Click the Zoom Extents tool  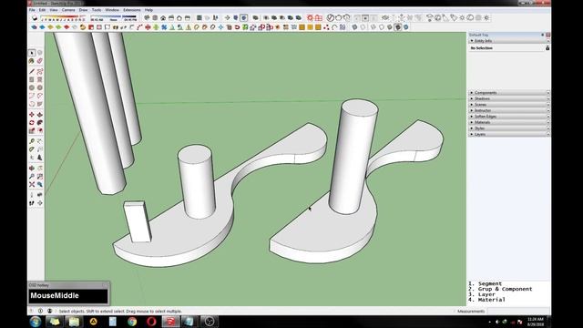(32, 184)
